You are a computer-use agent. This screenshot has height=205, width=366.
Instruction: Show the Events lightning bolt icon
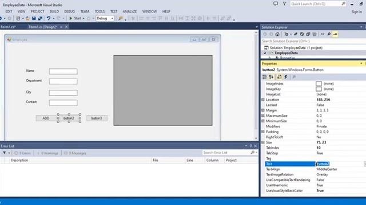(x=286, y=77)
